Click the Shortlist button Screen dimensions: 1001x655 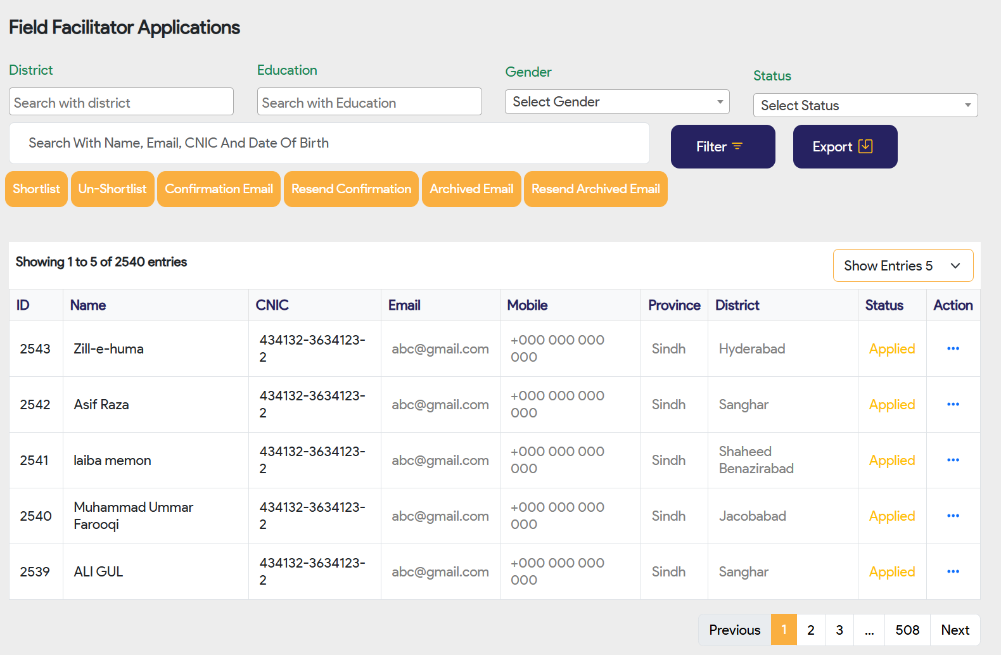click(36, 189)
